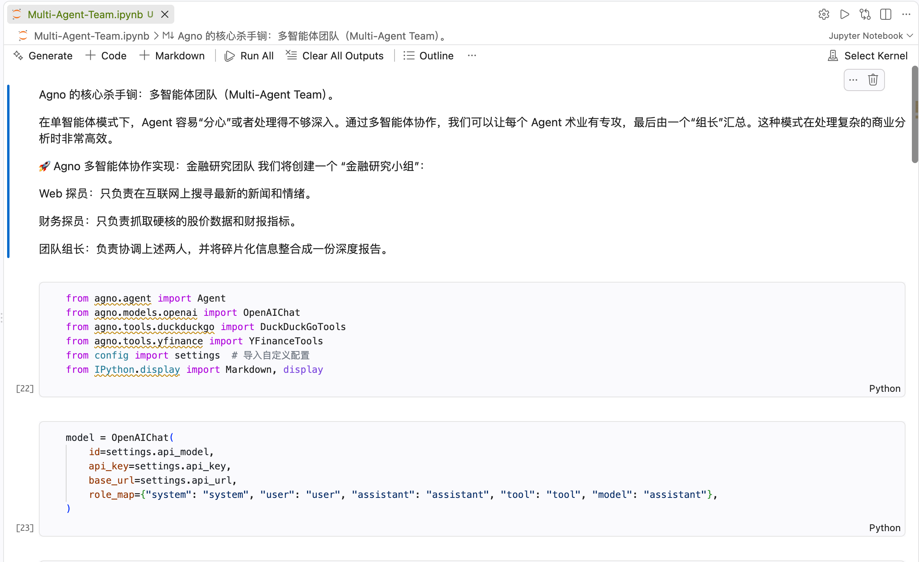919x562 pixels.
Task: Click the vertical scrollbar thumb
Action: 915,115
